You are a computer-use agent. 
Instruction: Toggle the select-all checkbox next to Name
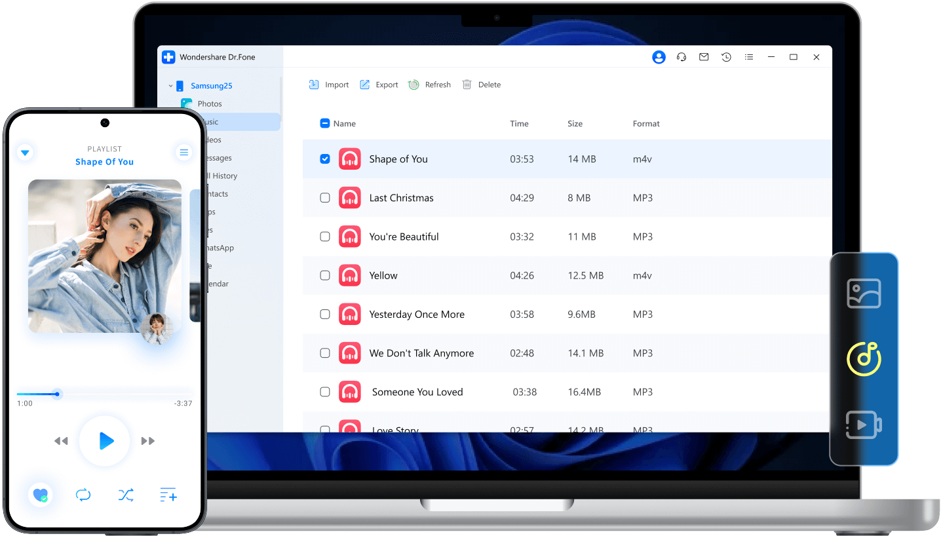click(x=325, y=123)
